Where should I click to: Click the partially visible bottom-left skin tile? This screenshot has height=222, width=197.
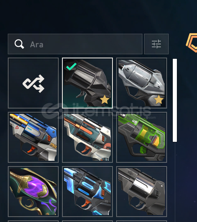[x=33, y=221]
